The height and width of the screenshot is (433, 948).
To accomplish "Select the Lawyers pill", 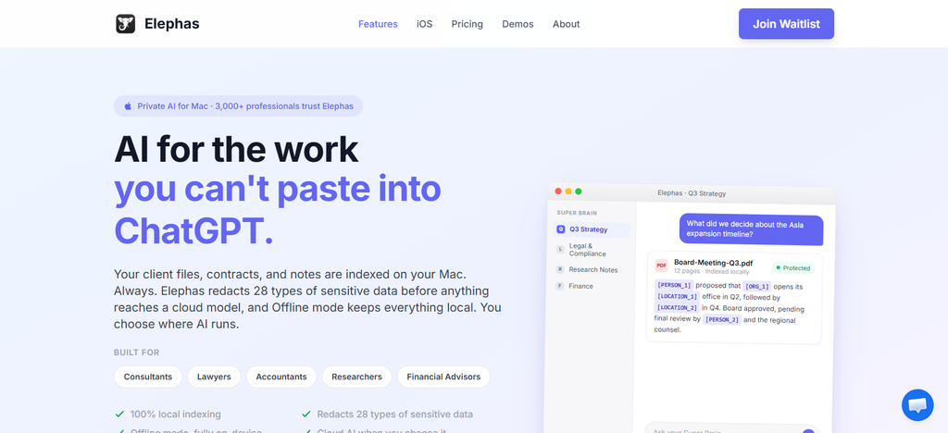I will coord(214,377).
